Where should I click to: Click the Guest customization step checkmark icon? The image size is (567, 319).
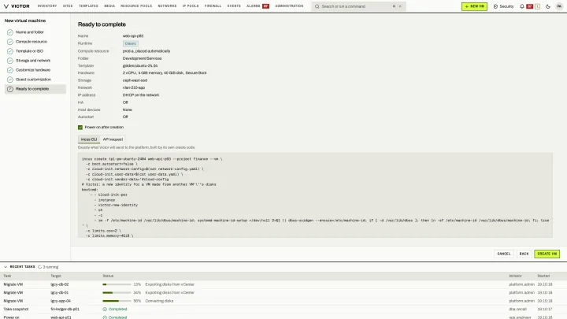pyautogui.click(x=10, y=80)
